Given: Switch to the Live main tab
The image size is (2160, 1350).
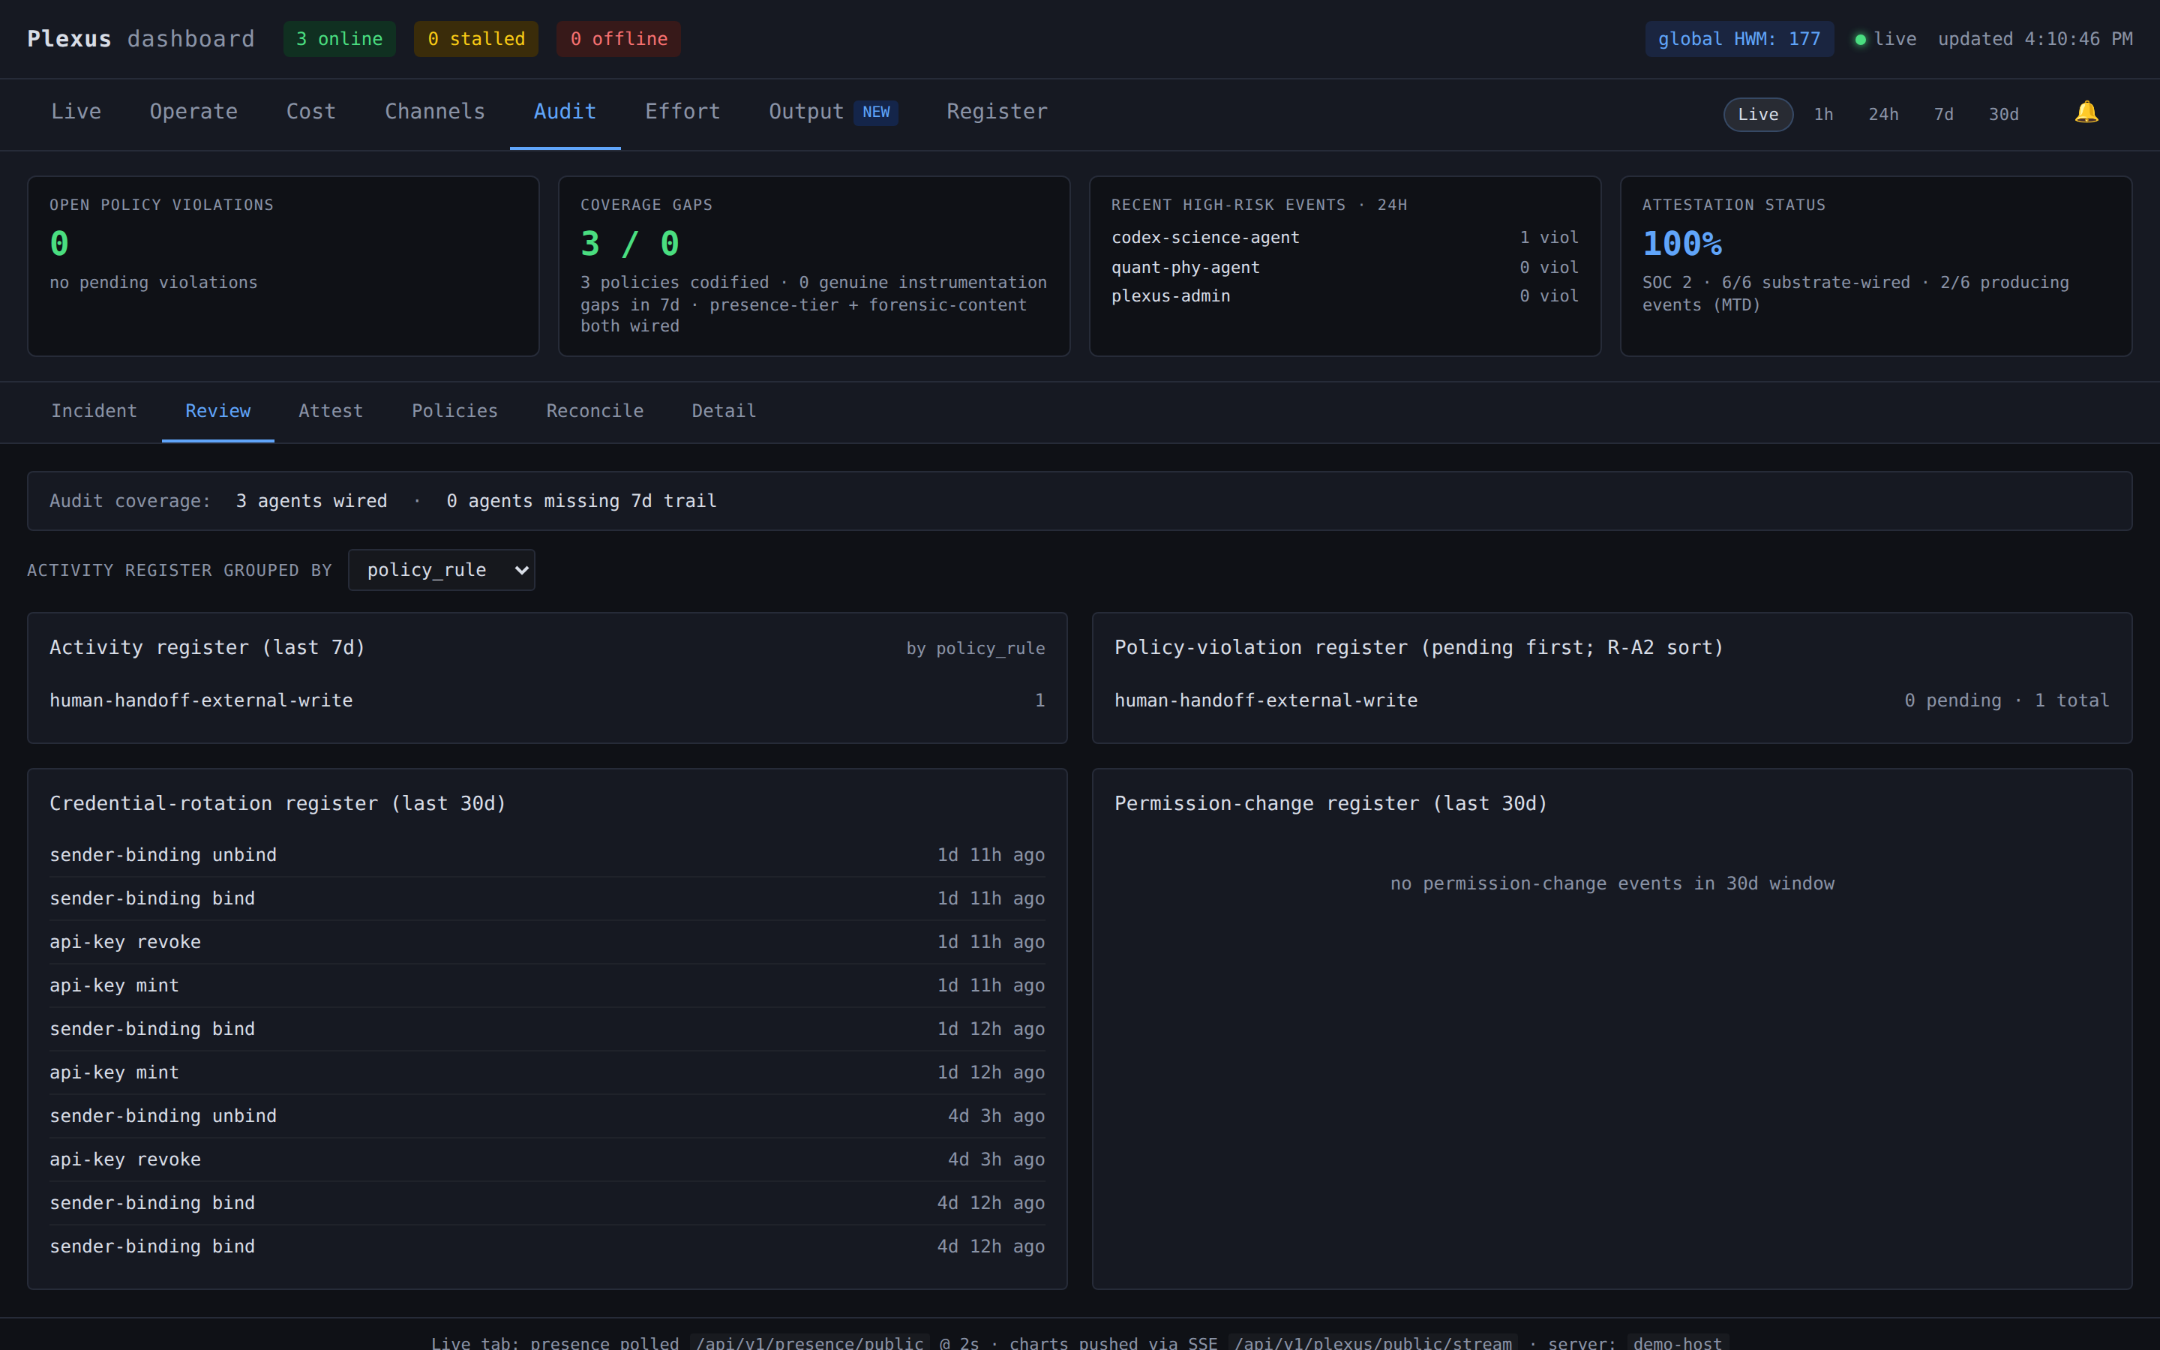Looking at the screenshot, I should click(x=76, y=112).
